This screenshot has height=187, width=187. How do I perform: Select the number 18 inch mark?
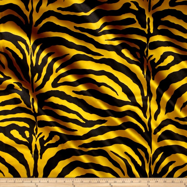[148, 182]
